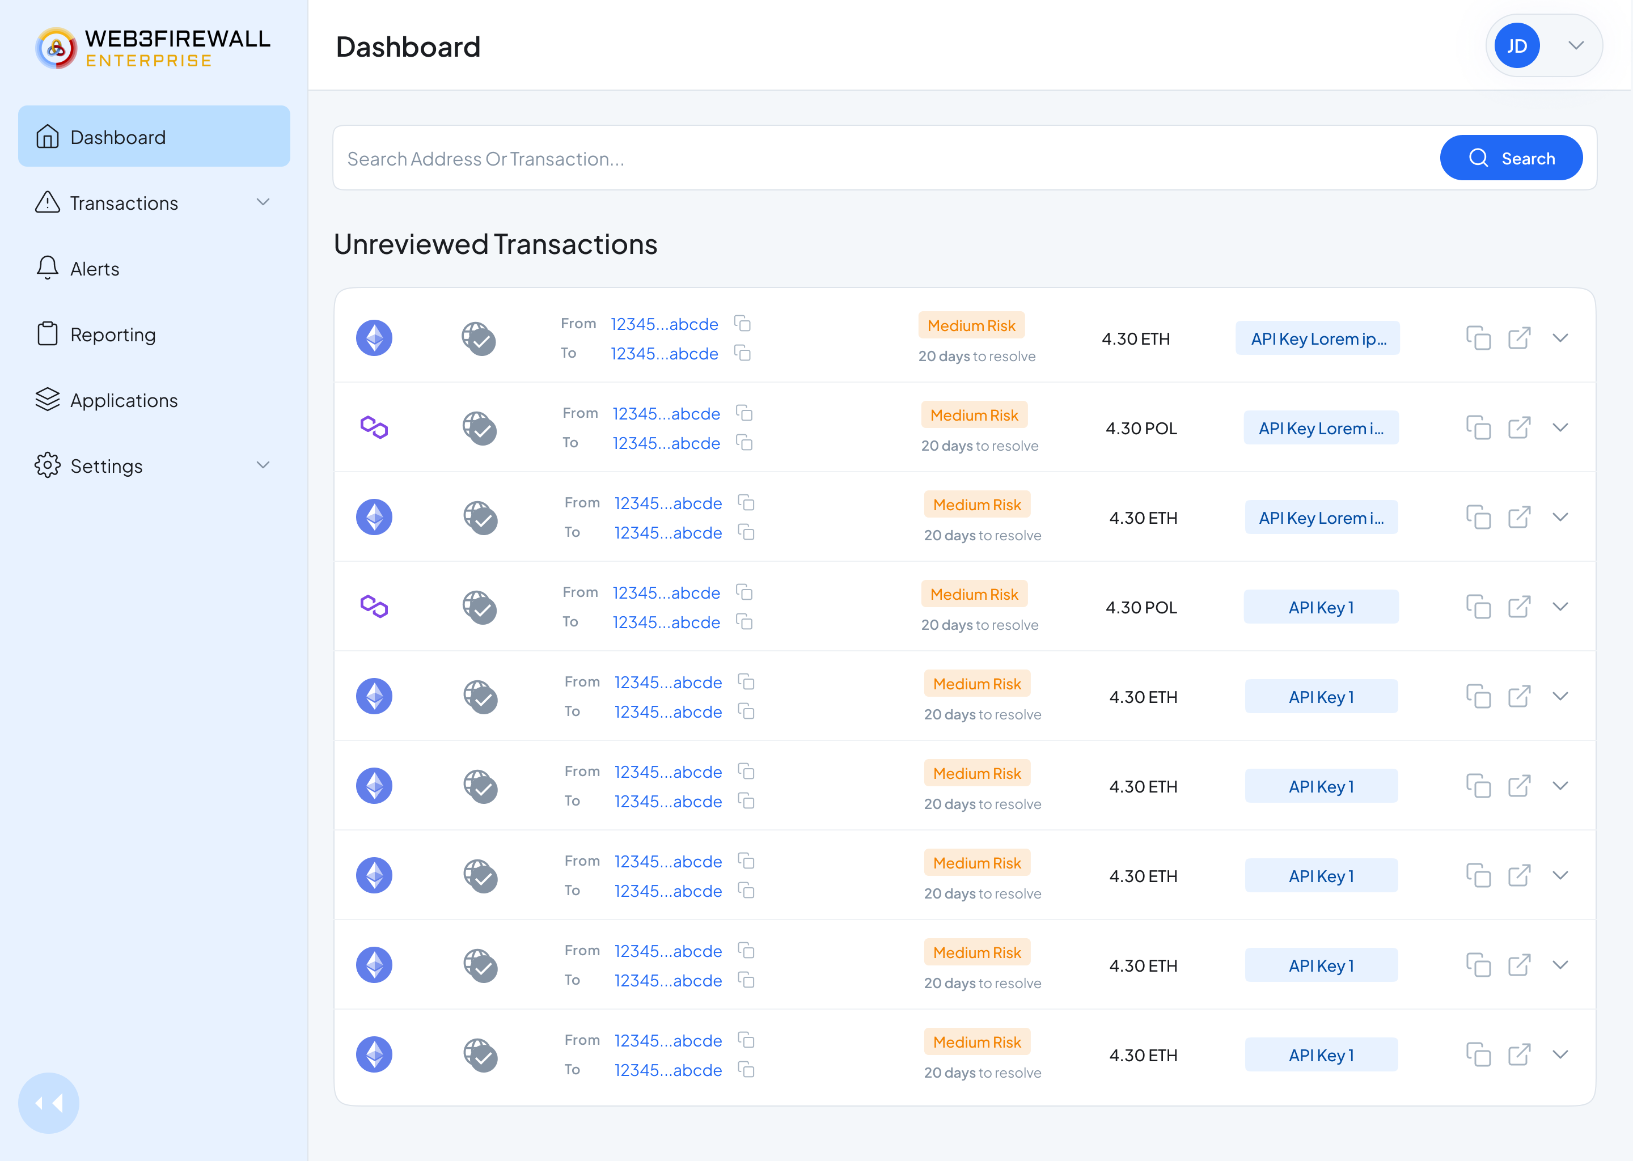Open the From address in the API Key Lorem ip... row
Viewport: 1633px width, 1161px height.
coord(664,324)
